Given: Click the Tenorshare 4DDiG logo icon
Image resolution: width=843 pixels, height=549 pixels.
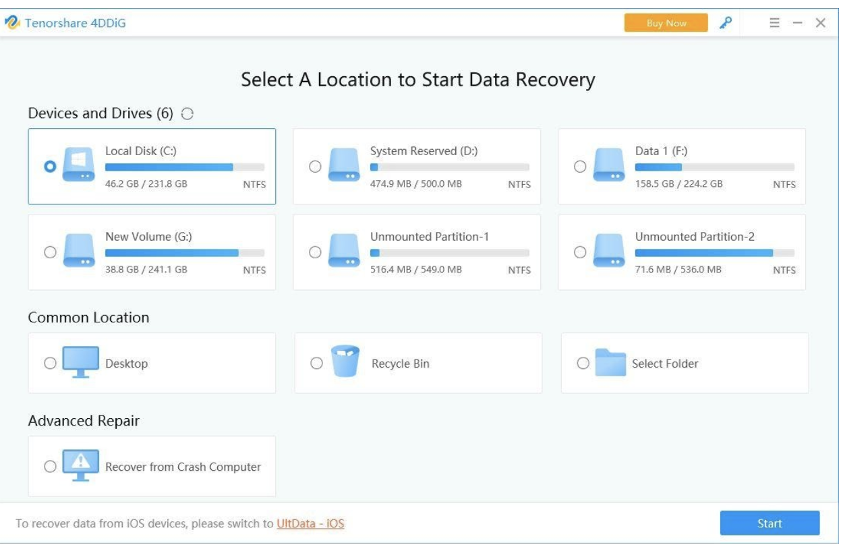Looking at the screenshot, I should pos(13,23).
